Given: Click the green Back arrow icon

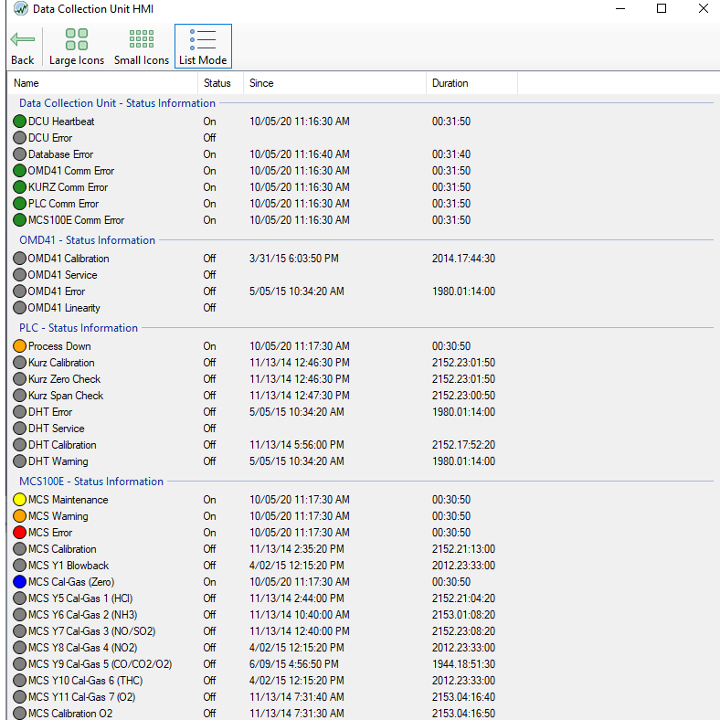Looking at the screenshot, I should (22, 39).
